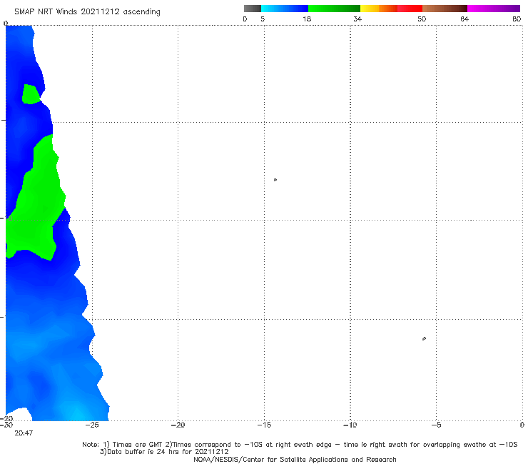The height and width of the screenshot is (464, 528).
Task: Click the color bar label '5'
Action: [263, 19]
